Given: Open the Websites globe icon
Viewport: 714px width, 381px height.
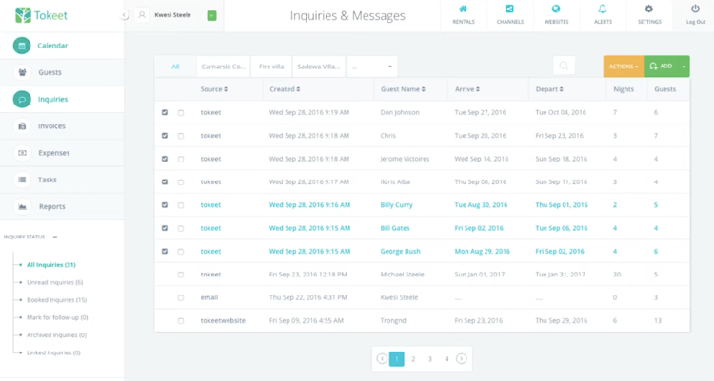Looking at the screenshot, I should tap(556, 10).
